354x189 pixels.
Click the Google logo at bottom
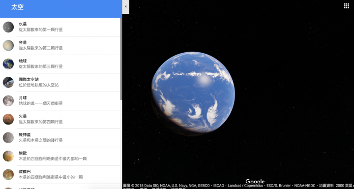pyautogui.click(x=255, y=181)
